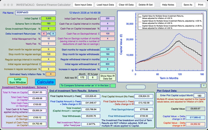Screen dimensions: 208x130
Task: Select the plus Delta Investment Return field
Action: click(x=53, y=34)
